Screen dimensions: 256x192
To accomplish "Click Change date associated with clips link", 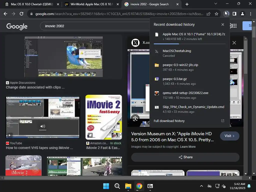I will pyautogui.click(x=35, y=87).
